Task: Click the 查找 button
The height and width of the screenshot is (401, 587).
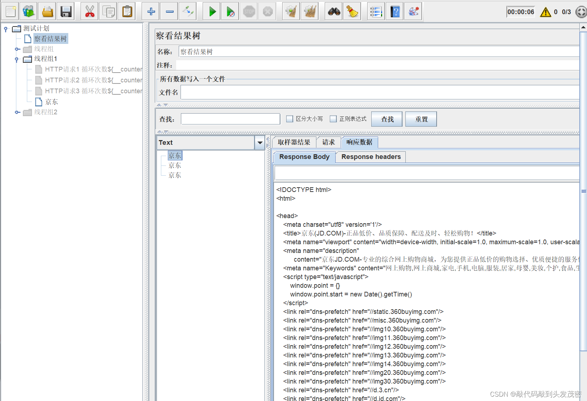Action: tap(387, 119)
